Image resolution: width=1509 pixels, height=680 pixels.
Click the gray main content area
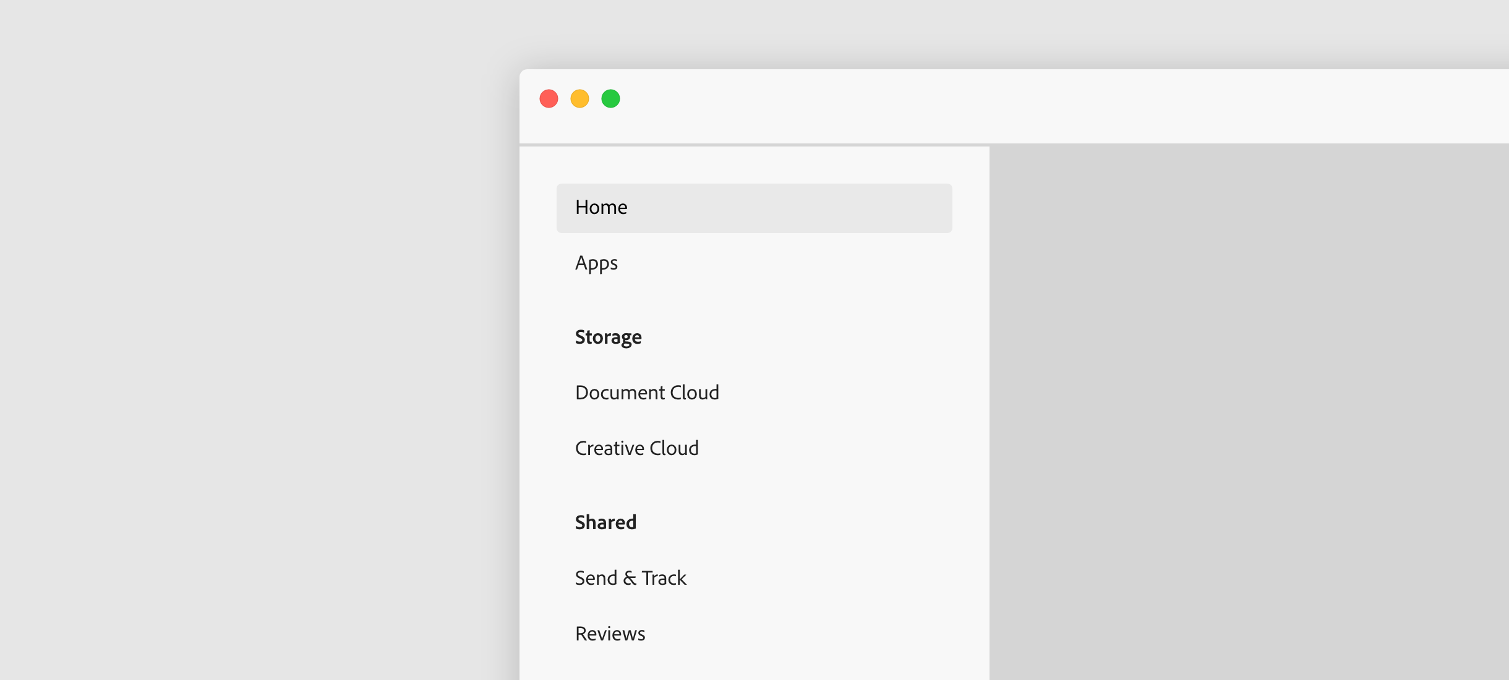click(1249, 408)
